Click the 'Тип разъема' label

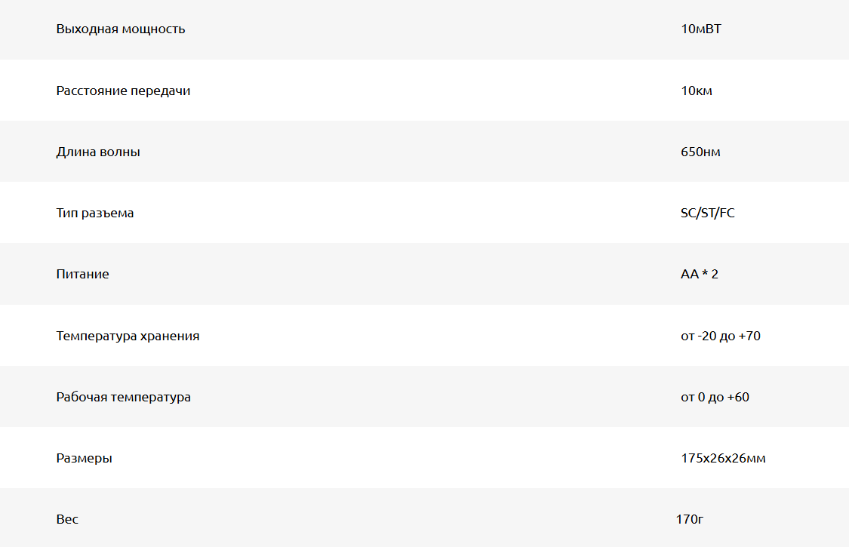click(x=95, y=213)
